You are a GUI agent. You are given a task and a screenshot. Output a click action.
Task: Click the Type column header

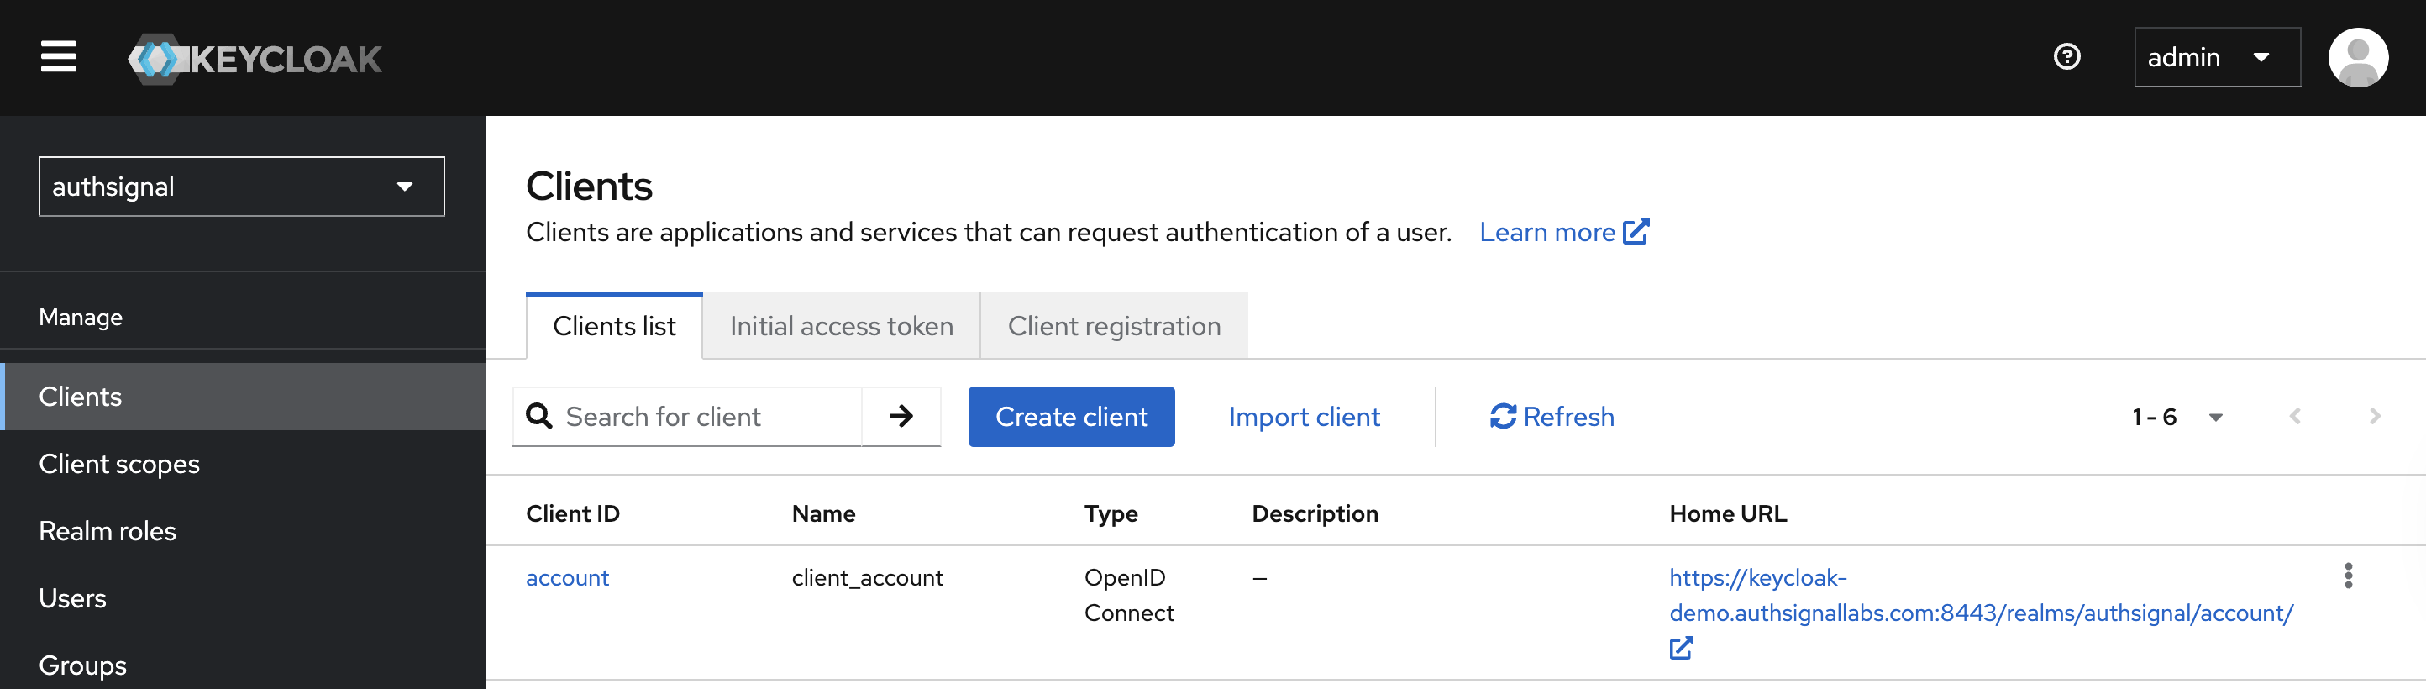[1111, 513]
